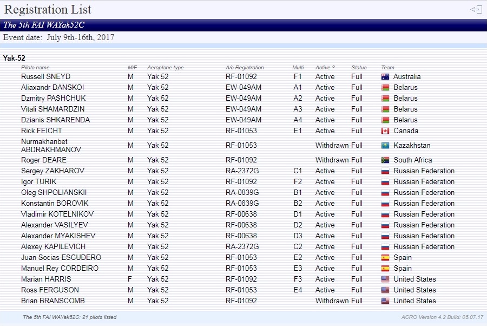Click the Russian flag in Vladimir KOTELNIKOV row

coord(385,214)
